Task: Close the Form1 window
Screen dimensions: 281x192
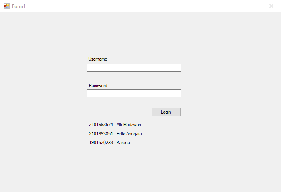Action: coord(271,6)
